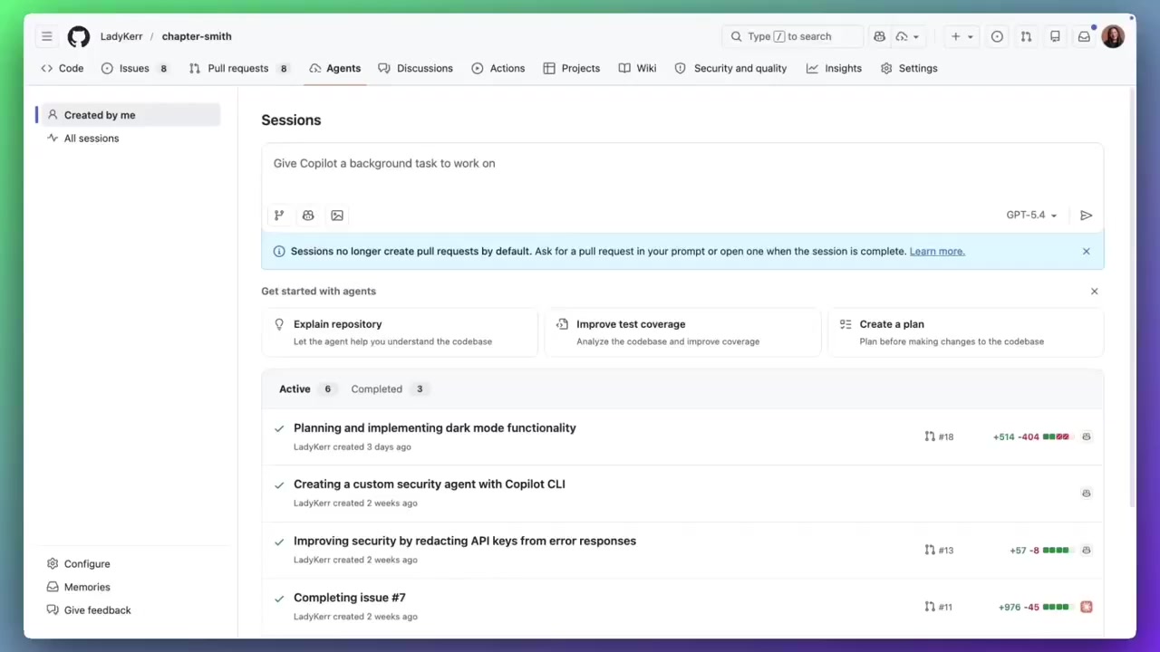This screenshot has height=652, width=1160.
Task: Click the Explain repository card
Action: 400,332
